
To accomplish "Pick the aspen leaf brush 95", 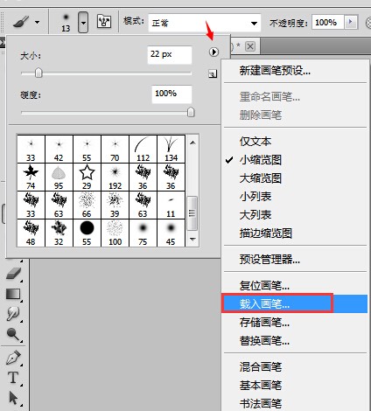I will (59, 177).
